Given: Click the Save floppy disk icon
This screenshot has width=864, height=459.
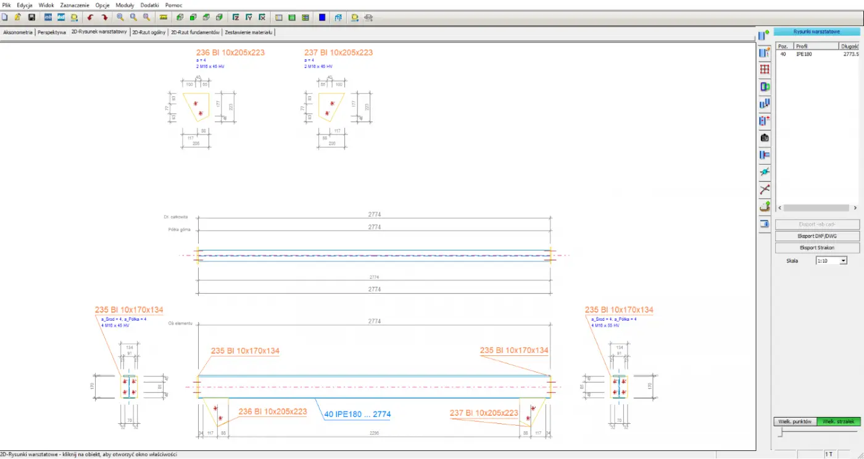Looking at the screenshot, I should point(31,17).
